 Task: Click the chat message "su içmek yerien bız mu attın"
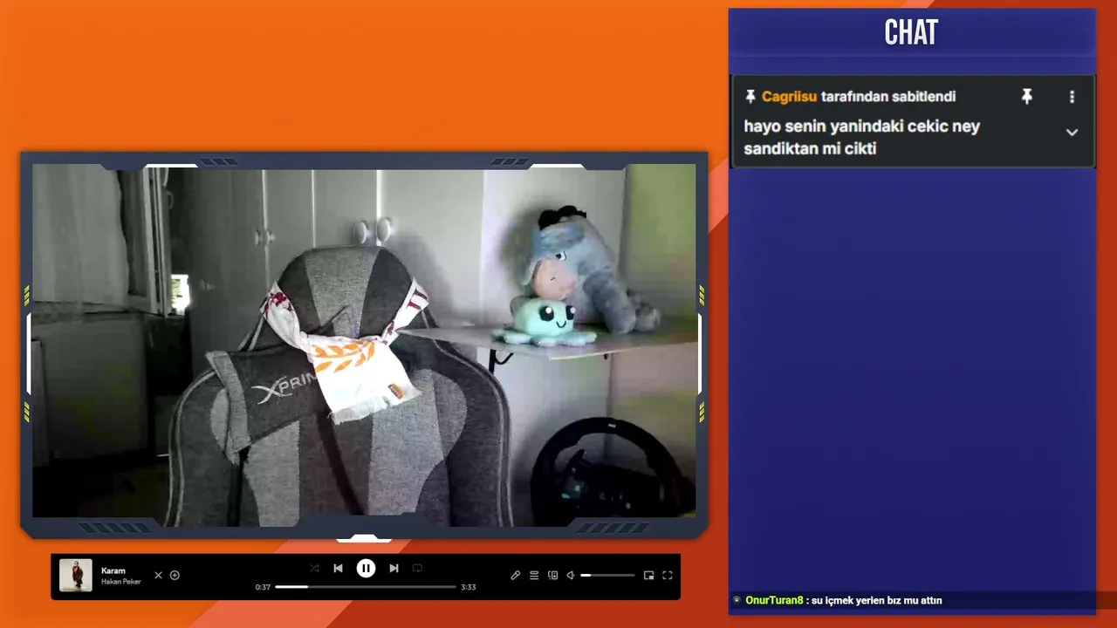click(876, 600)
